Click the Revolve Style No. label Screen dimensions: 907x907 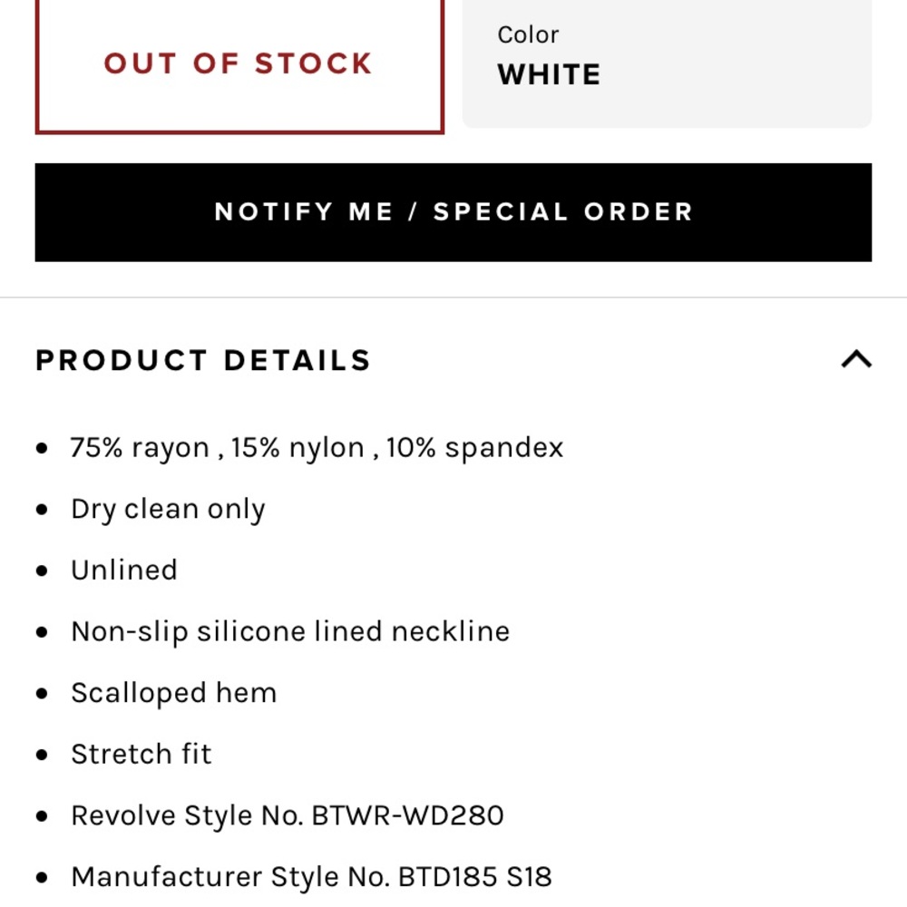[188, 815]
